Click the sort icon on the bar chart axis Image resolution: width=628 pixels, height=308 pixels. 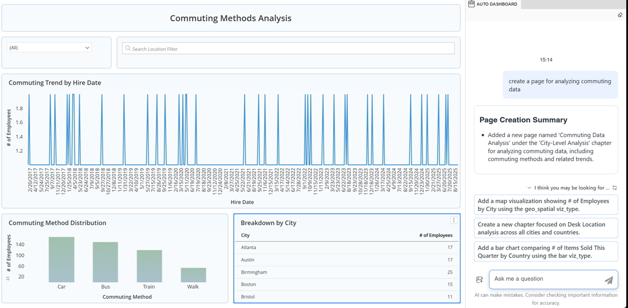pyautogui.click(x=8, y=278)
